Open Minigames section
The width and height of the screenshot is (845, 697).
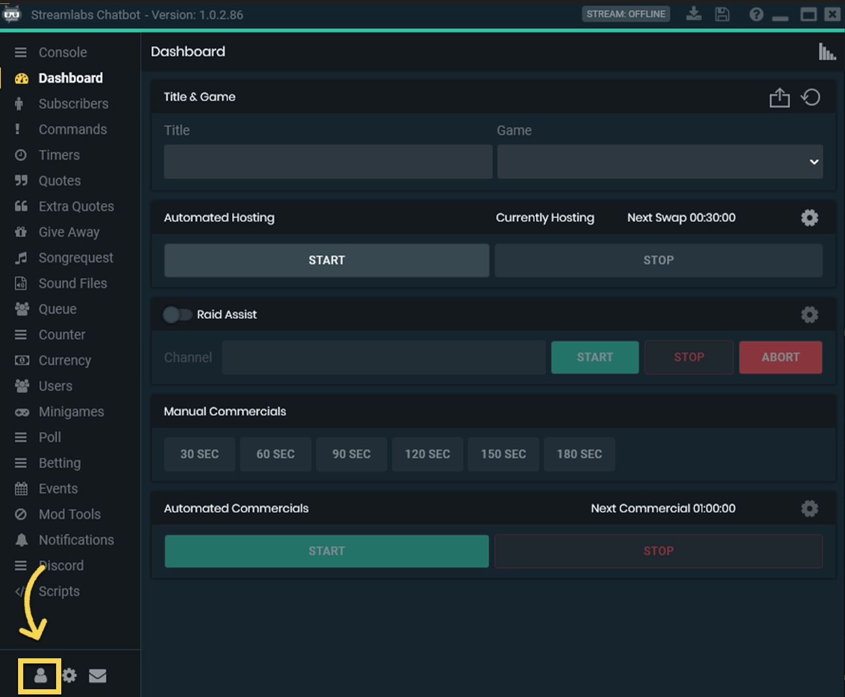pos(71,412)
